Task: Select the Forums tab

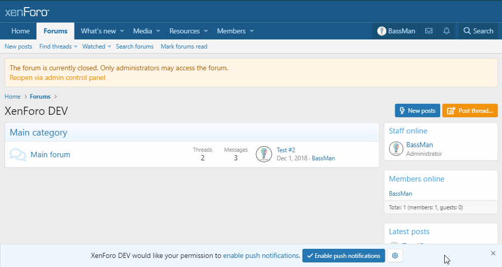Action: pos(56,31)
